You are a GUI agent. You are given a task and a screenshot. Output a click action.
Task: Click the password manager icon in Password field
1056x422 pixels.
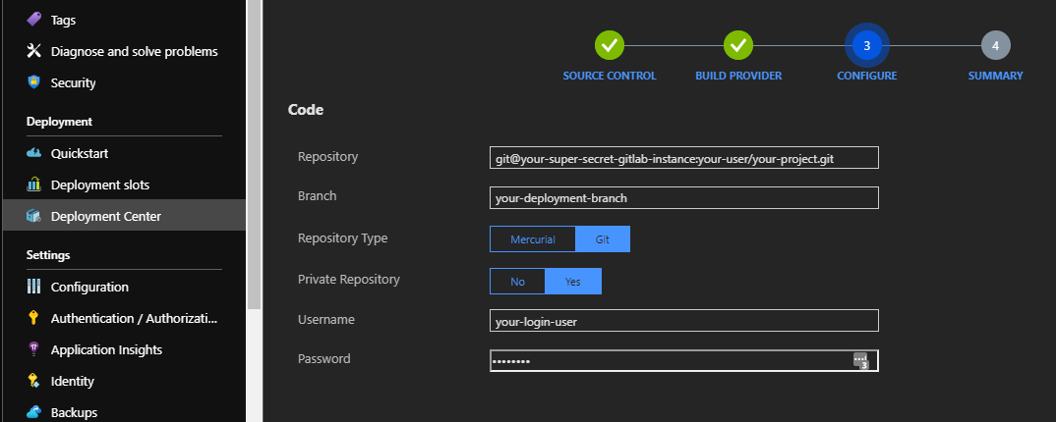tap(860, 361)
